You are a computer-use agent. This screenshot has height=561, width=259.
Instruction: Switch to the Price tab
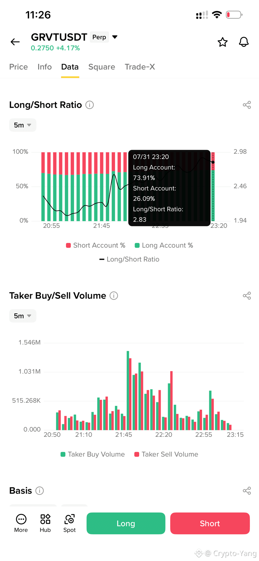18,67
